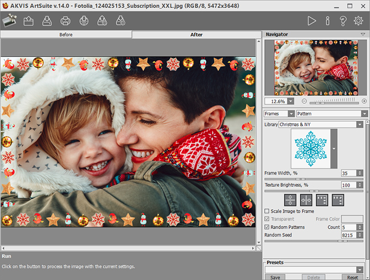Click the Frame Width slider
The image size is (370, 280).
313,179
